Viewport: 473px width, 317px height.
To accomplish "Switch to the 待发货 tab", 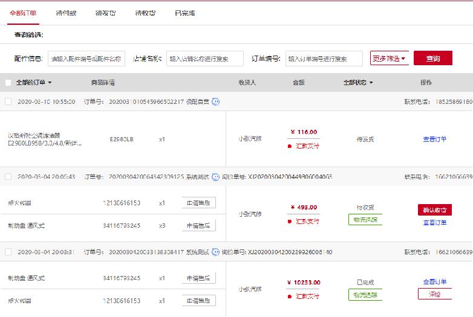I will click(x=106, y=13).
